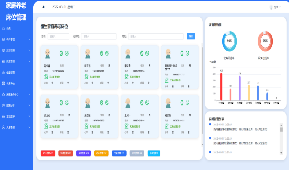Click the watch device icon on 赵守鑫's card
289x170 pixels.
click(x=61, y=53)
